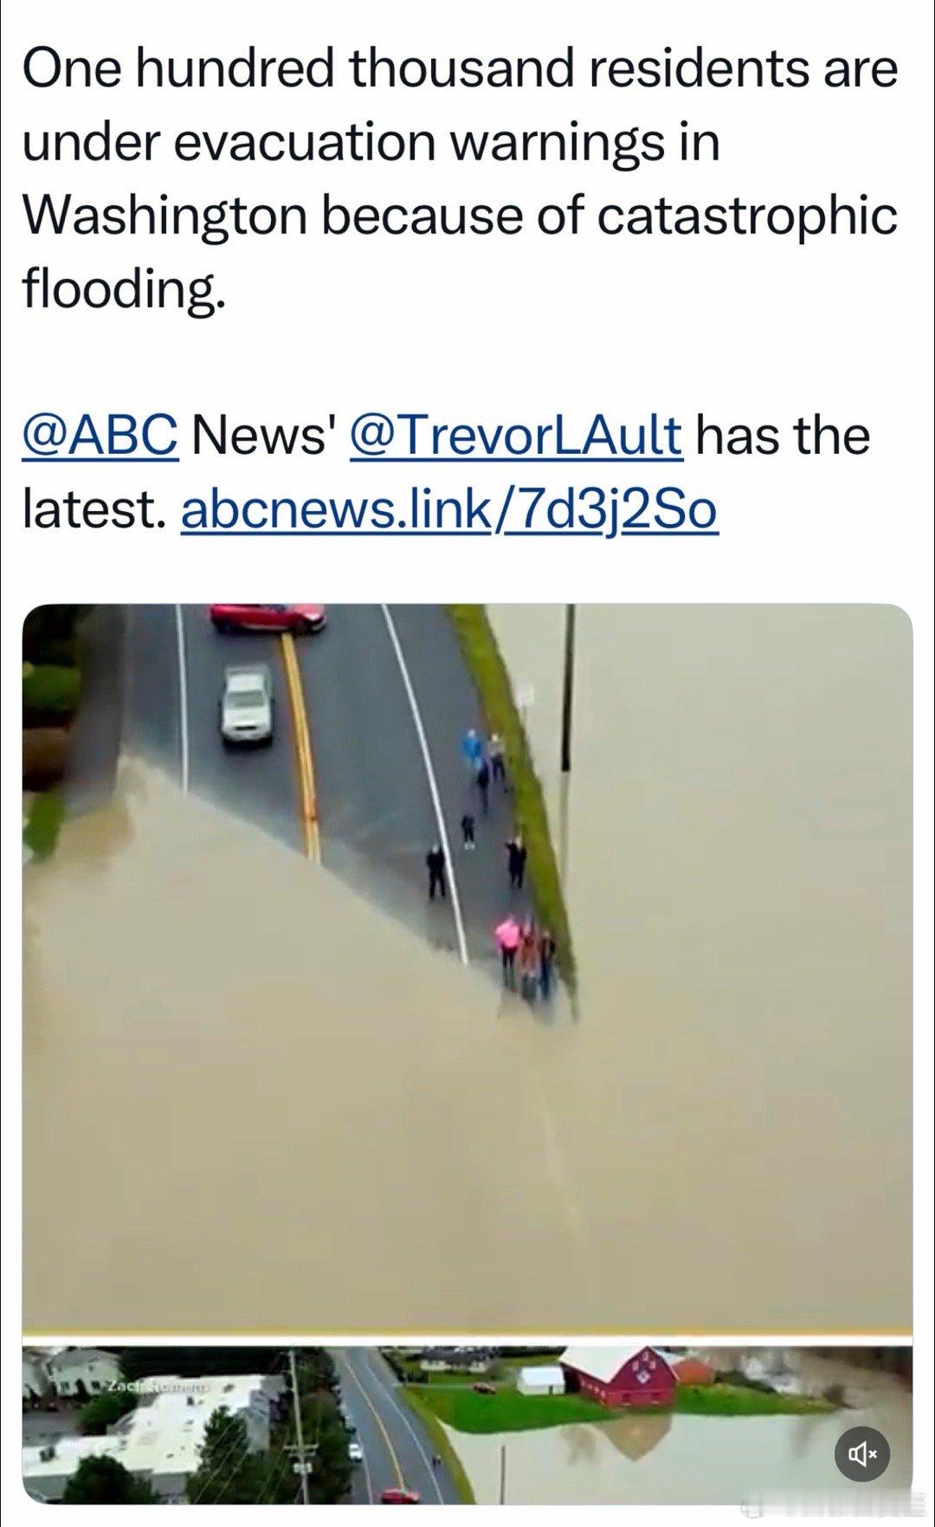935x1527 pixels.
Task: Click the yellow divider between video clips
Action: click(x=467, y=1335)
